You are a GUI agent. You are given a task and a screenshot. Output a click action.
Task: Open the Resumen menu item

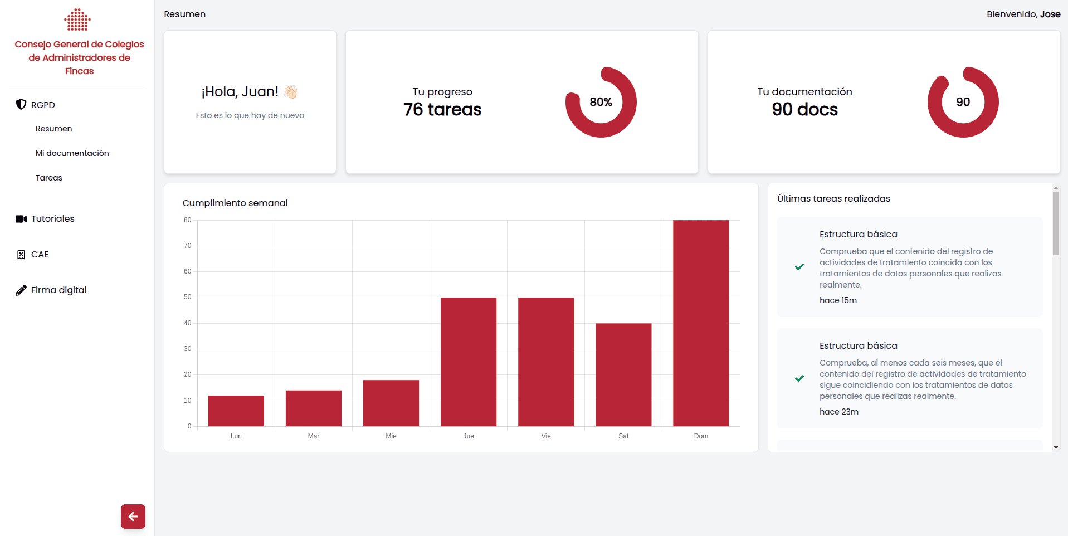54,129
